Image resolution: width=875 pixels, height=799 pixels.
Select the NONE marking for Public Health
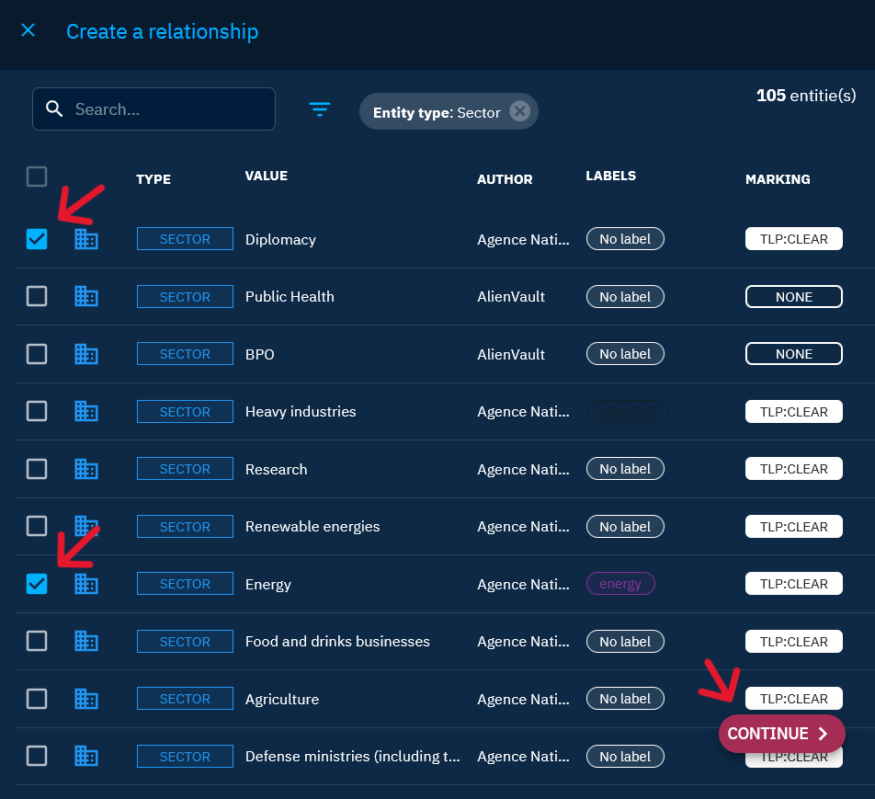click(793, 297)
